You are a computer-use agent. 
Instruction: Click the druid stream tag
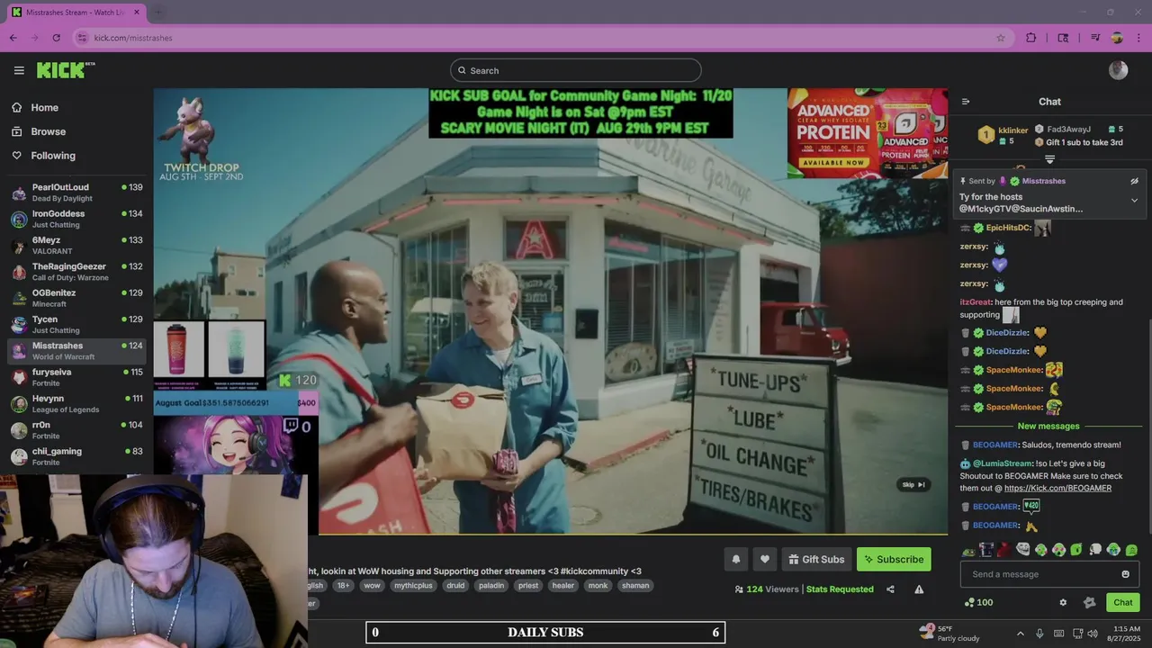pyautogui.click(x=455, y=585)
